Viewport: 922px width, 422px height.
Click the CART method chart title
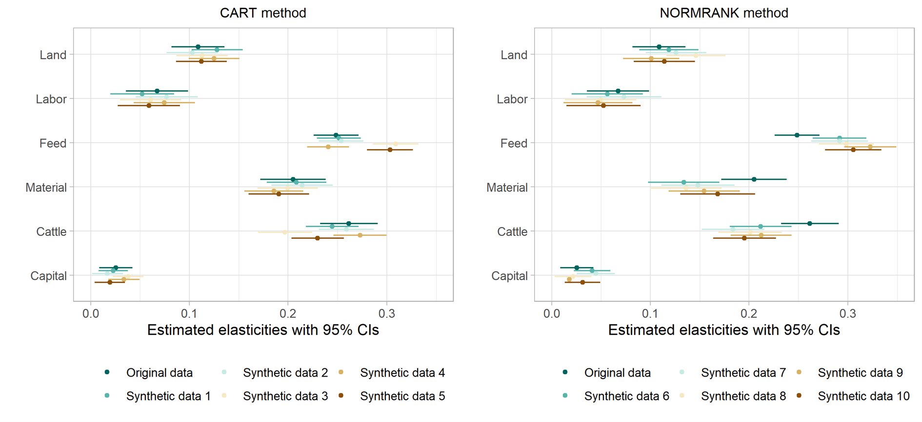click(x=263, y=13)
